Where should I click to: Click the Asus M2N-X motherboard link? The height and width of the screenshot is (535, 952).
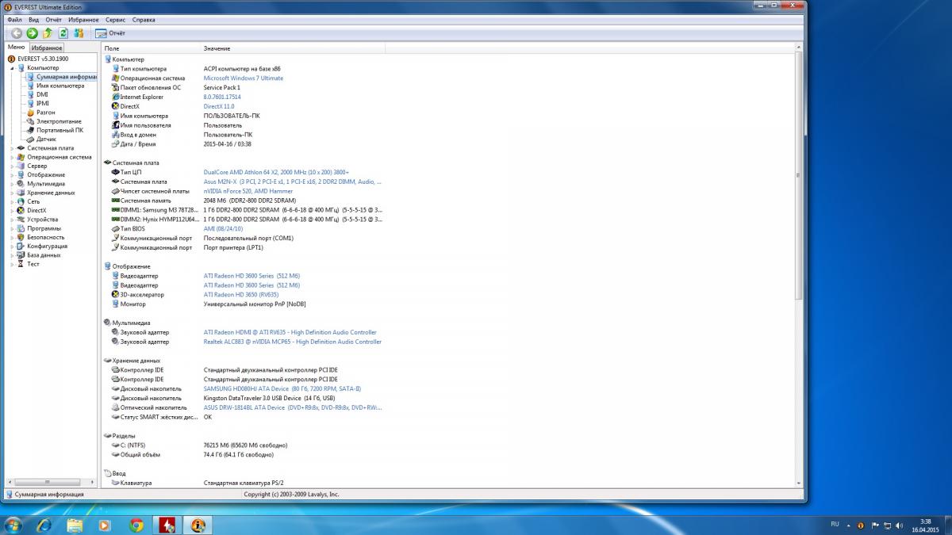pos(292,182)
